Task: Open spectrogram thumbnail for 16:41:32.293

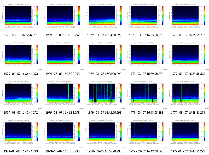Action: click(x=63, y=94)
